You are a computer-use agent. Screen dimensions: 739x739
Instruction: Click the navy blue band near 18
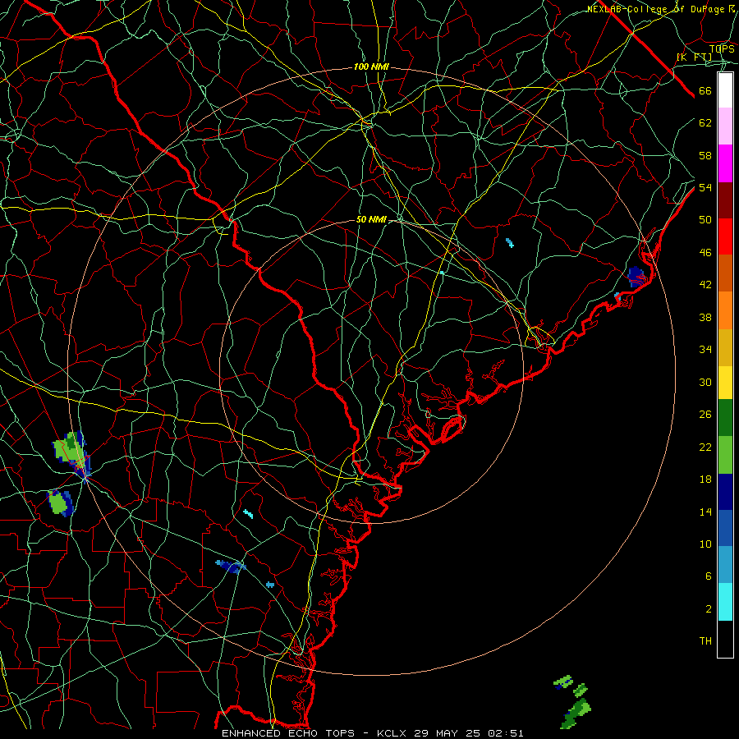[x=725, y=492]
